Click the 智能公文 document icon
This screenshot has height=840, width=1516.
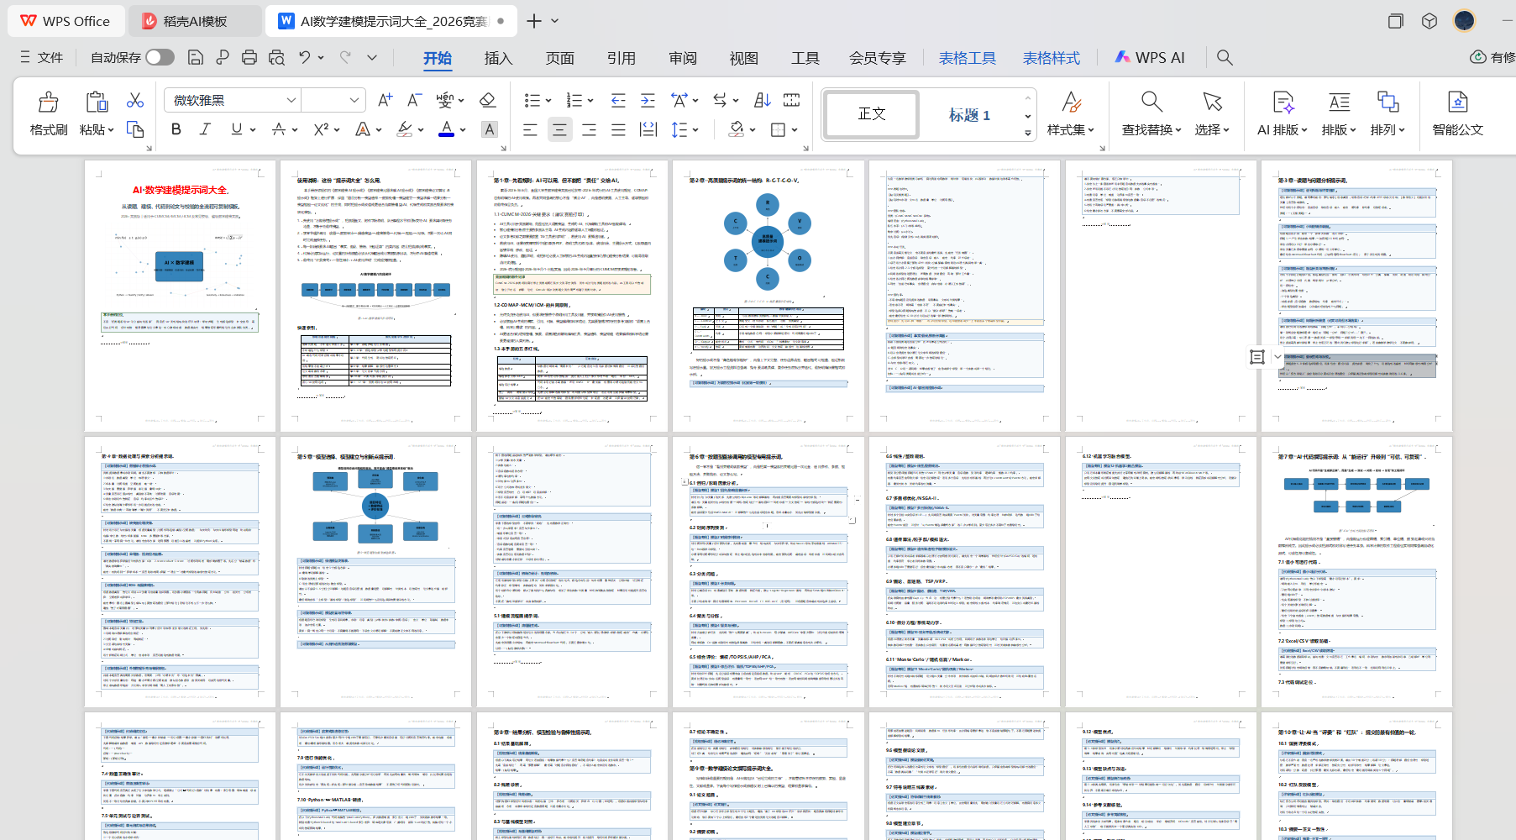(x=1458, y=102)
